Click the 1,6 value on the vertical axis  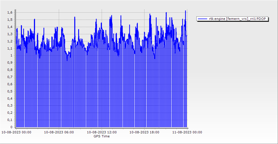pos(10,13)
